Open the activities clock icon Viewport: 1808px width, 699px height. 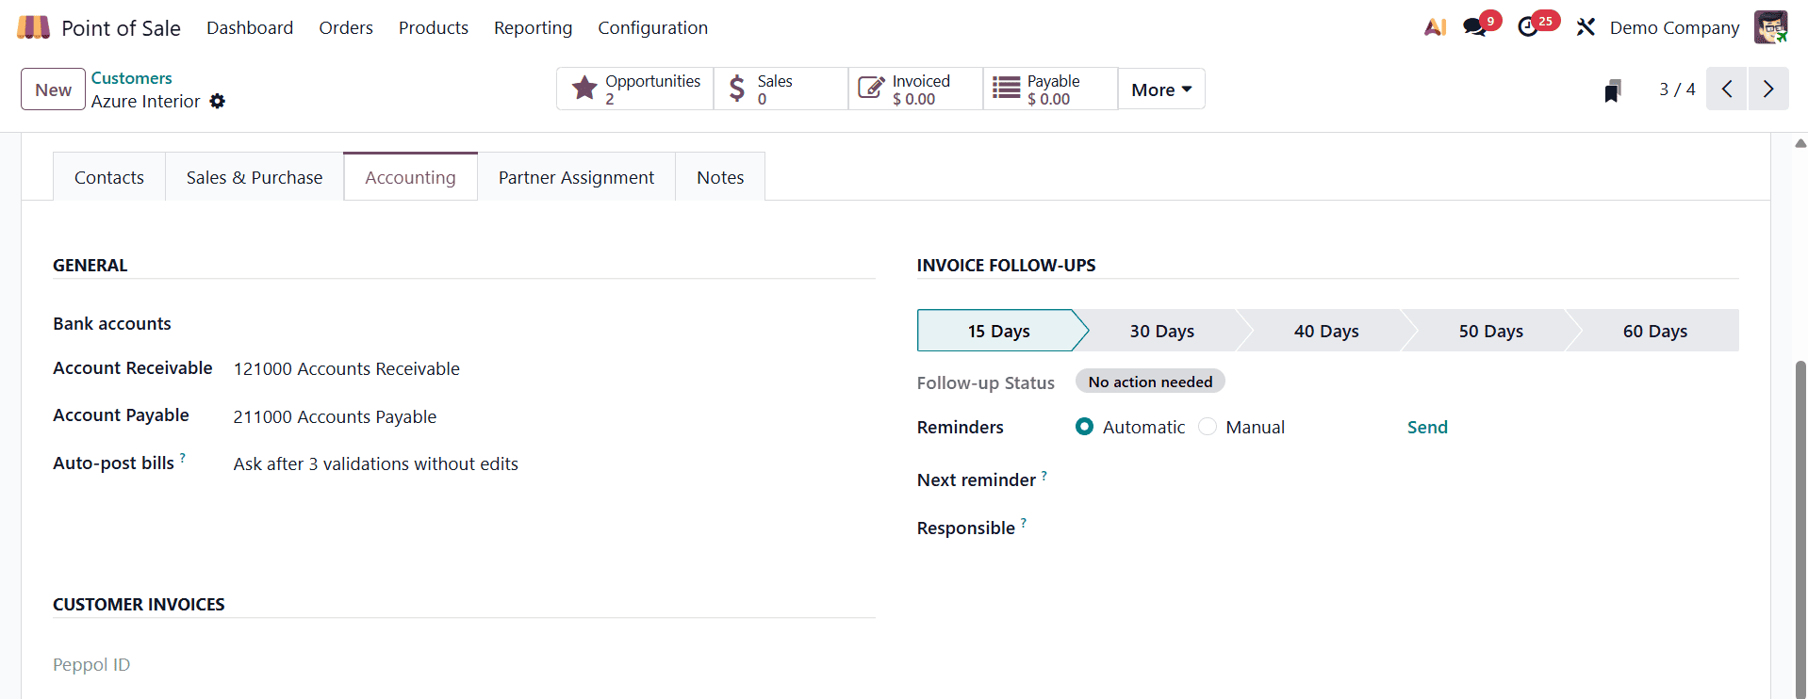[x=1528, y=27]
